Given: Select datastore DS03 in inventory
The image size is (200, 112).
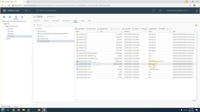Looking at the screenshot, I should tap(12, 34).
